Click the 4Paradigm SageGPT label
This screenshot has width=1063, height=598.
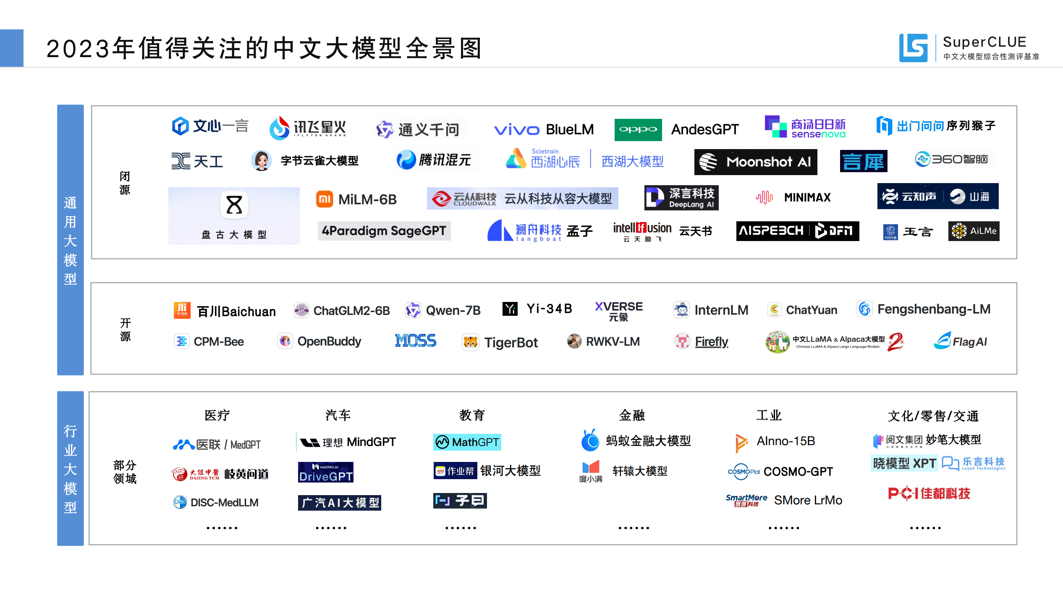coord(384,231)
